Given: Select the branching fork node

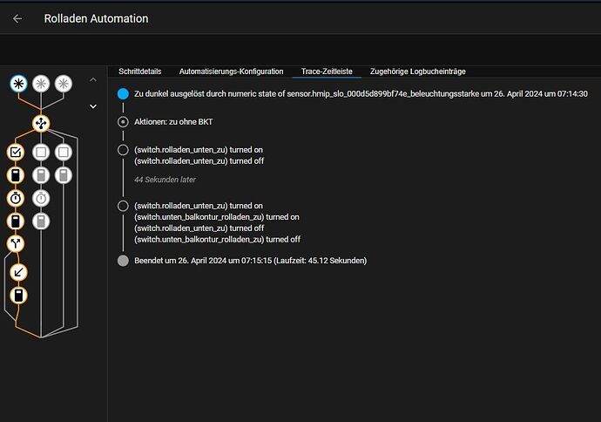Looking at the screenshot, I should (16, 243).
